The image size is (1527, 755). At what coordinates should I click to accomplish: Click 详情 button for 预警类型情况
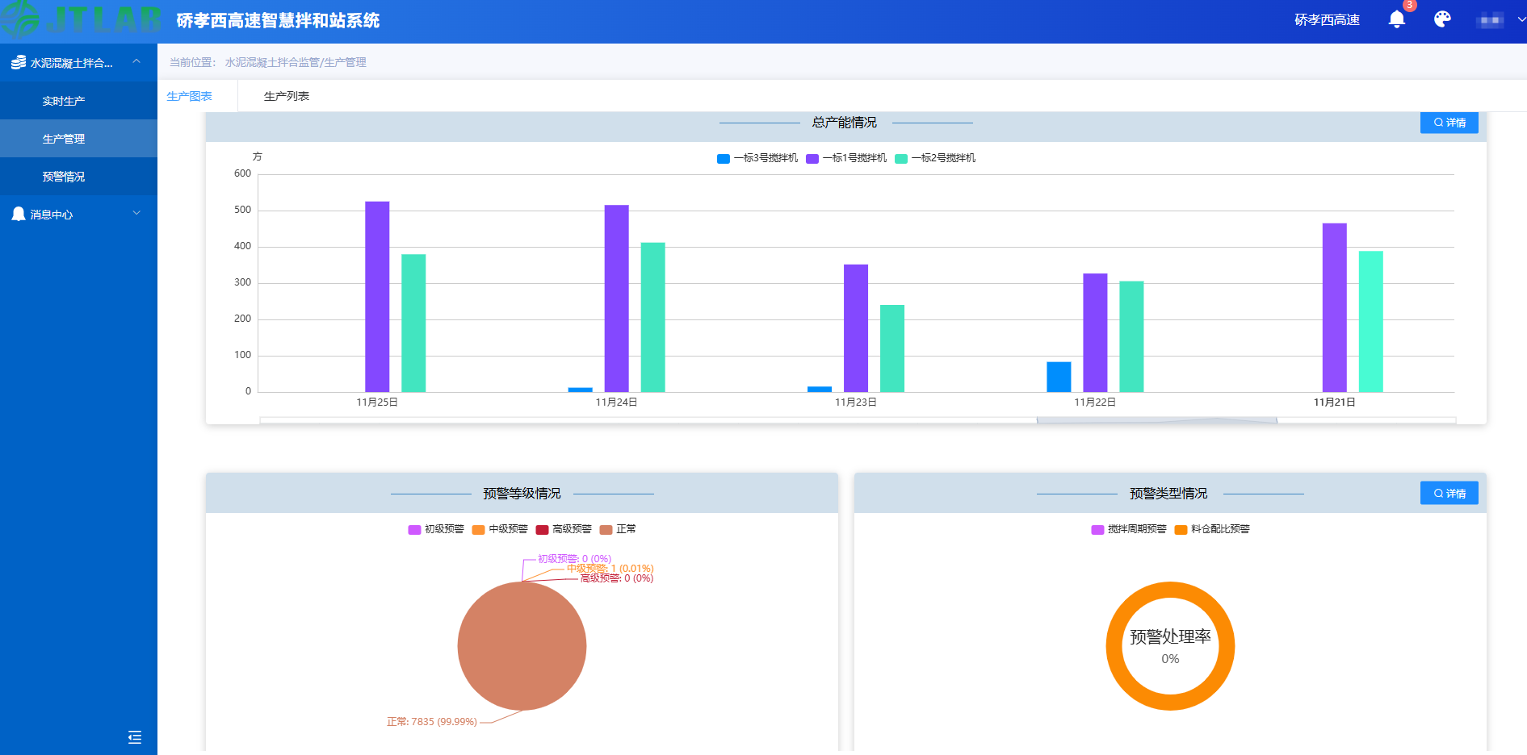pos(1449,493)
